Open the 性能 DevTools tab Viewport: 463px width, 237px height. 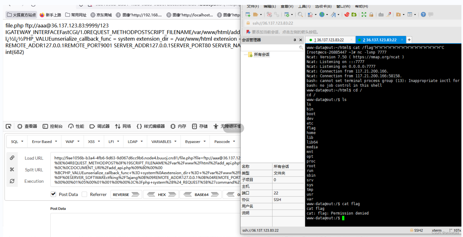click(76, 126)
